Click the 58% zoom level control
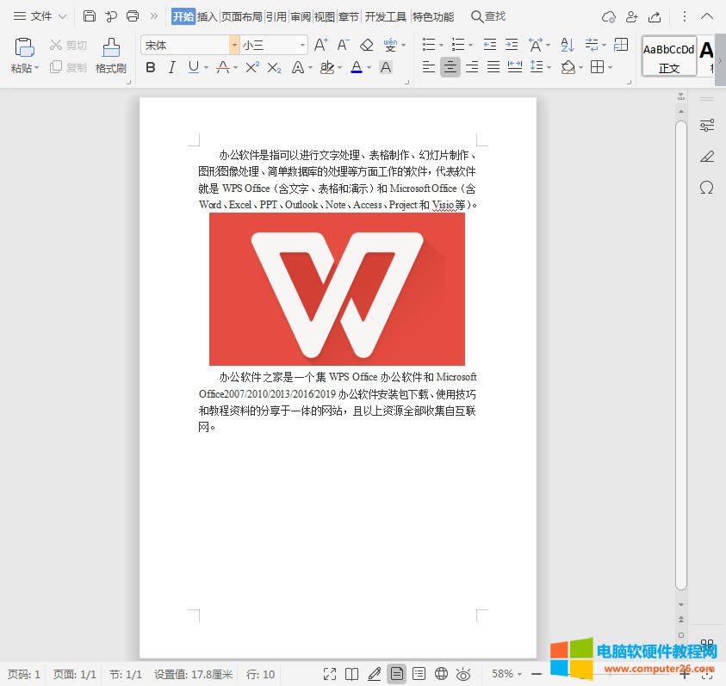This screenshot has width=726, height=686. click(x=504, y=674)
